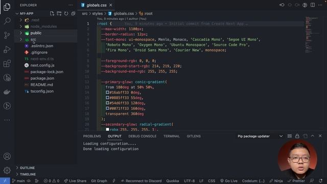Image resolution: width=327 pixels, height=184 pixels.
Task: Start Live Share session
Action: [75, 181]
